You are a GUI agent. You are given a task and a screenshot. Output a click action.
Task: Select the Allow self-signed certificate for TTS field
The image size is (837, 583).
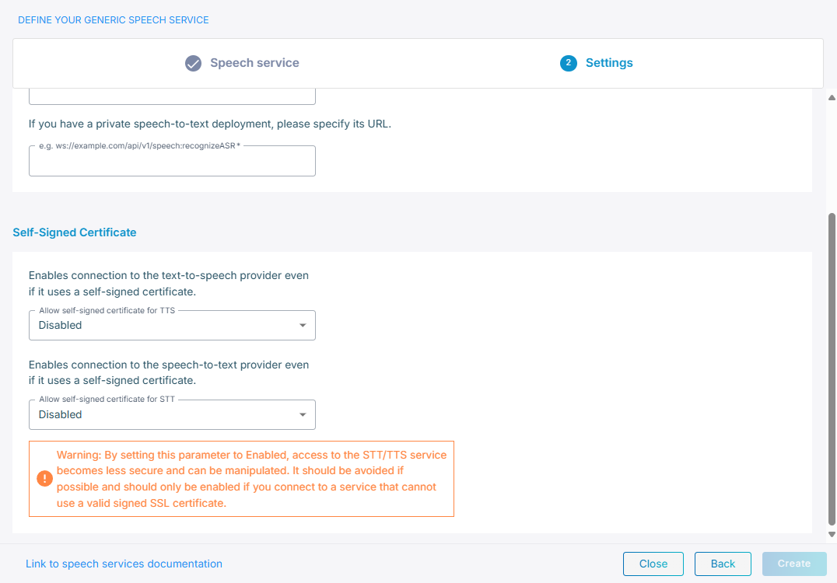[163, 326]
